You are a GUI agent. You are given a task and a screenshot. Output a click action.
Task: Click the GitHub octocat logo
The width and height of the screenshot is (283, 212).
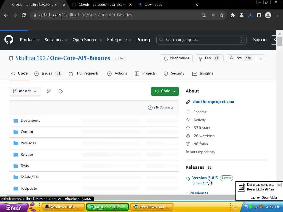[9, 40]
